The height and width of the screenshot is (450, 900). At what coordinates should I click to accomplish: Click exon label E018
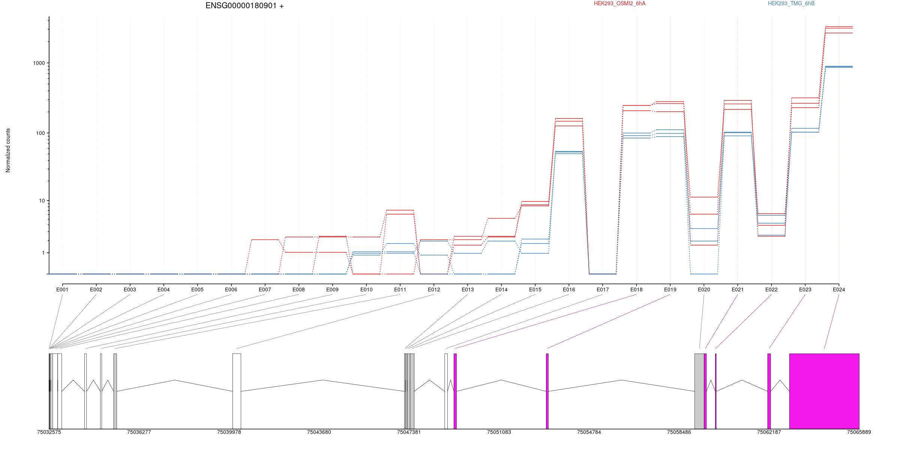pyautogui.click(x=636, y=289)
